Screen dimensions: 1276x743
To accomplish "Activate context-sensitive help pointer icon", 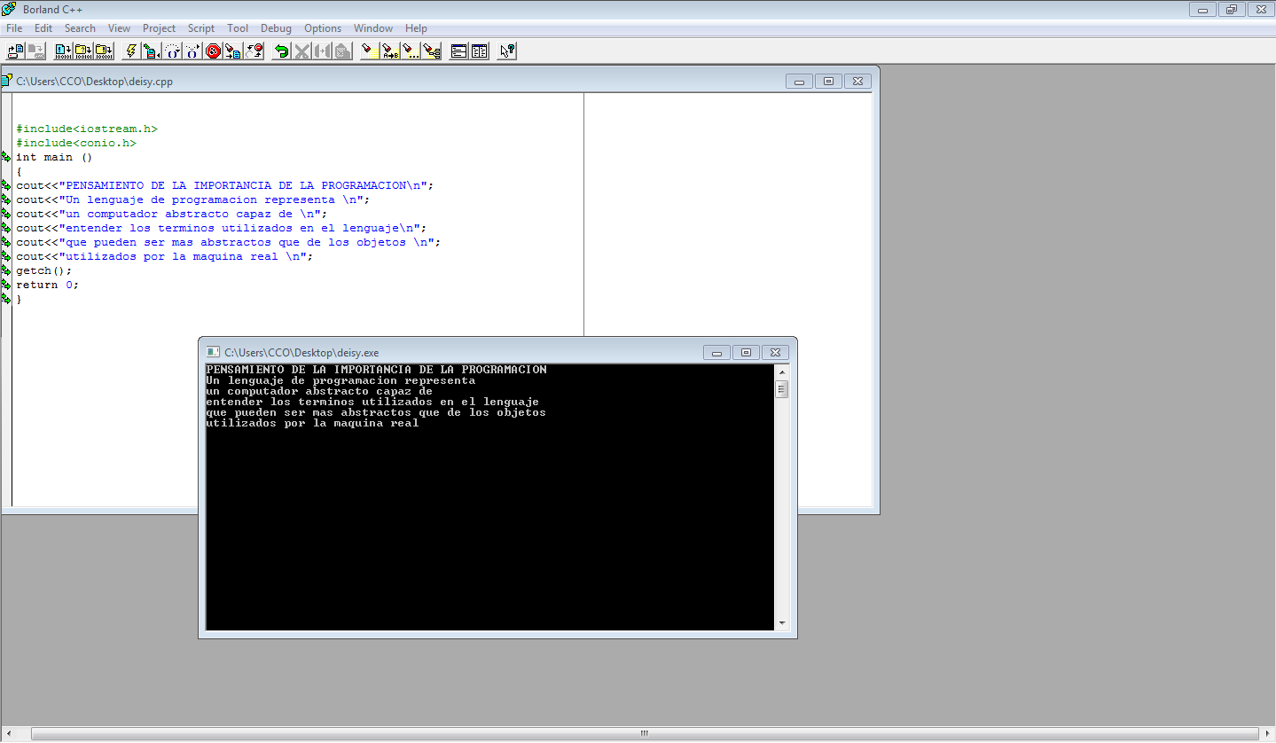I will (x=505, y=51).
